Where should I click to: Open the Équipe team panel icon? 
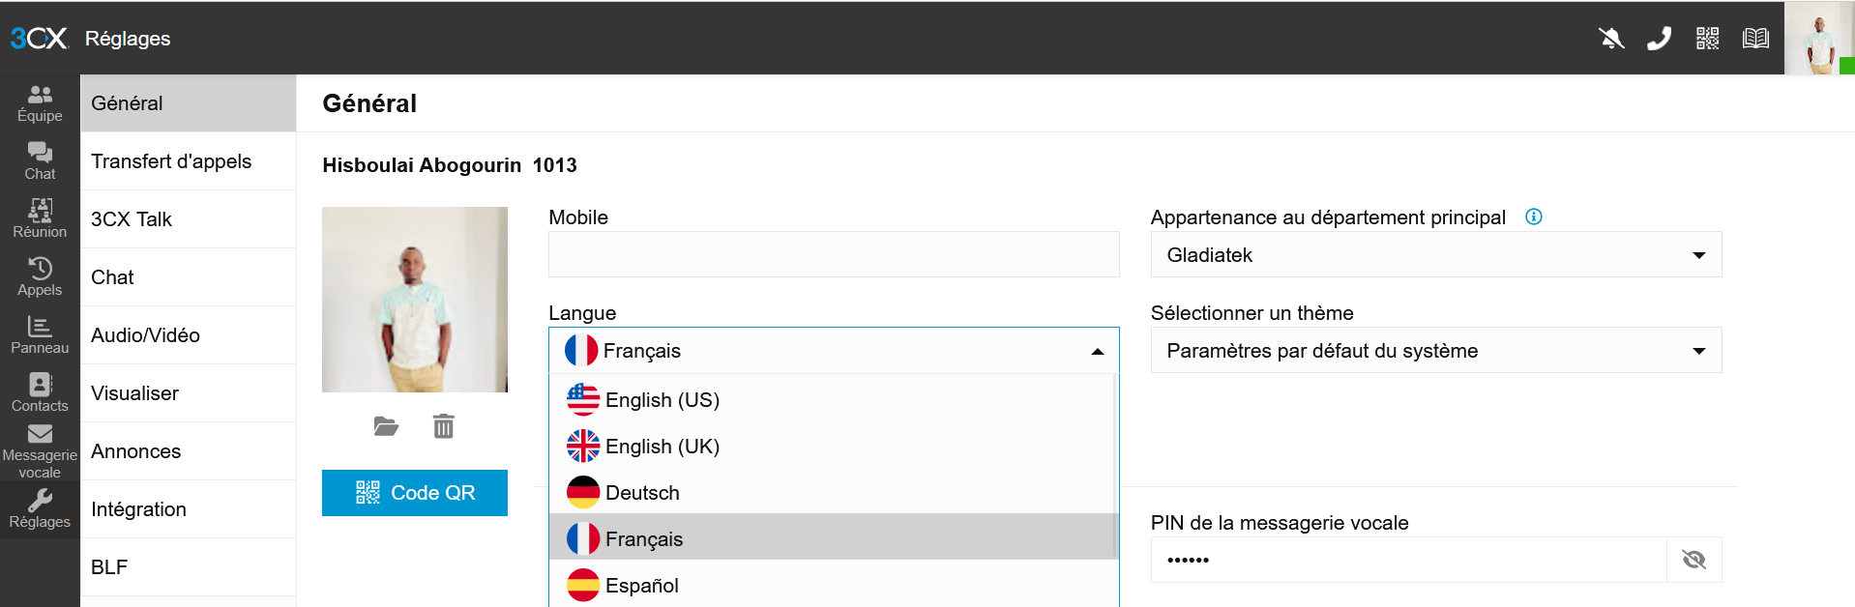(40, 103)
